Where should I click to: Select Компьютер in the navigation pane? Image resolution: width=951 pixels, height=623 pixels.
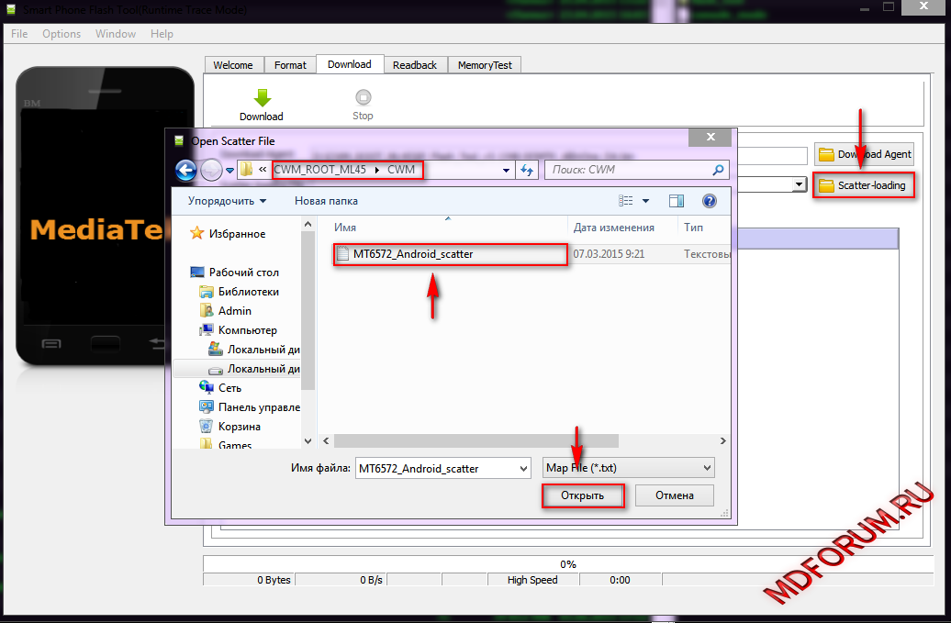pyautogui.click(x=248, y=330)
